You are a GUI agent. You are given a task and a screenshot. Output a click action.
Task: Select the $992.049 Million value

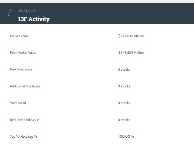131,36
